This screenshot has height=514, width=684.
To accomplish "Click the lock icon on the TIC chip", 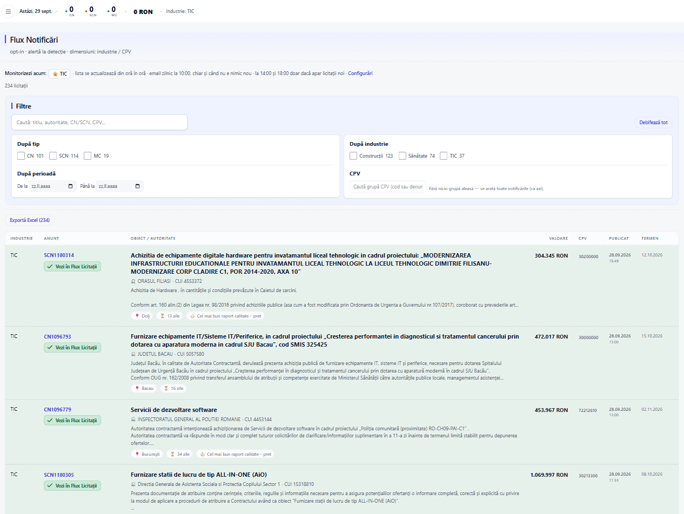I will point(55,74).
